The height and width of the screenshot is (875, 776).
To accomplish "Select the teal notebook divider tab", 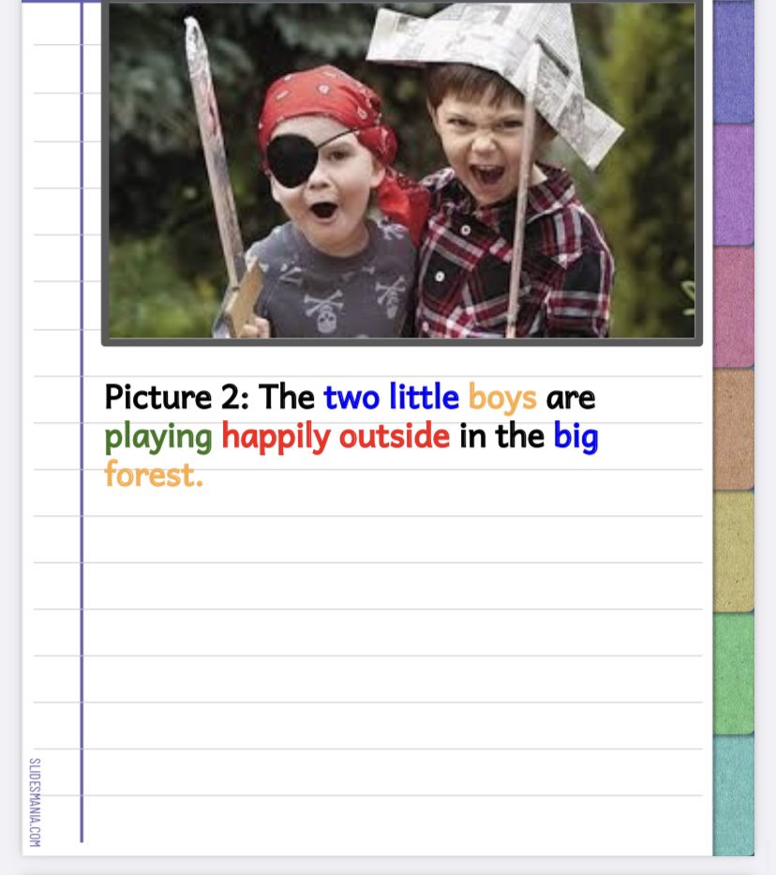I will point(734,795).
